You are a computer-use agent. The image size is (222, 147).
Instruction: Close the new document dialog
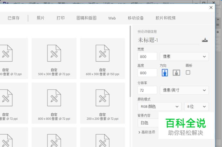click(x=211, y=7)
